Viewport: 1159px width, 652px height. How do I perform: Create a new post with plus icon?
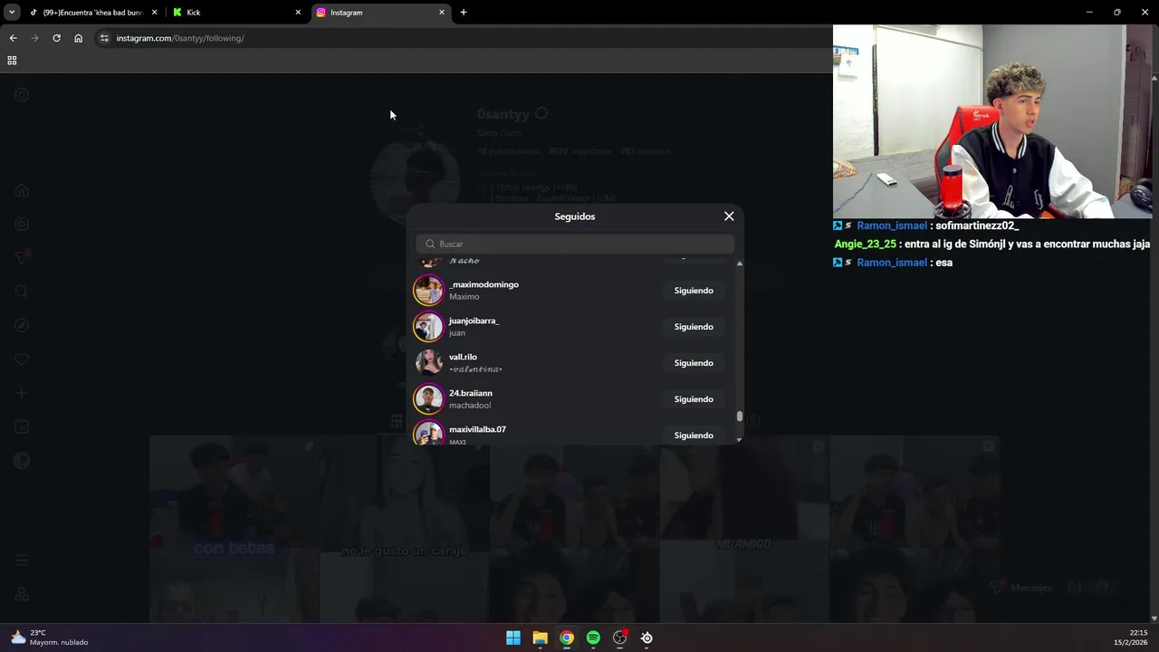click(22, 393)
